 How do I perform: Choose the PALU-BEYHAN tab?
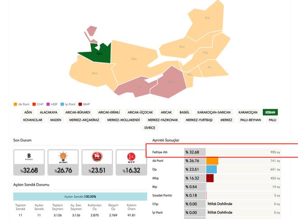(251, 120)
